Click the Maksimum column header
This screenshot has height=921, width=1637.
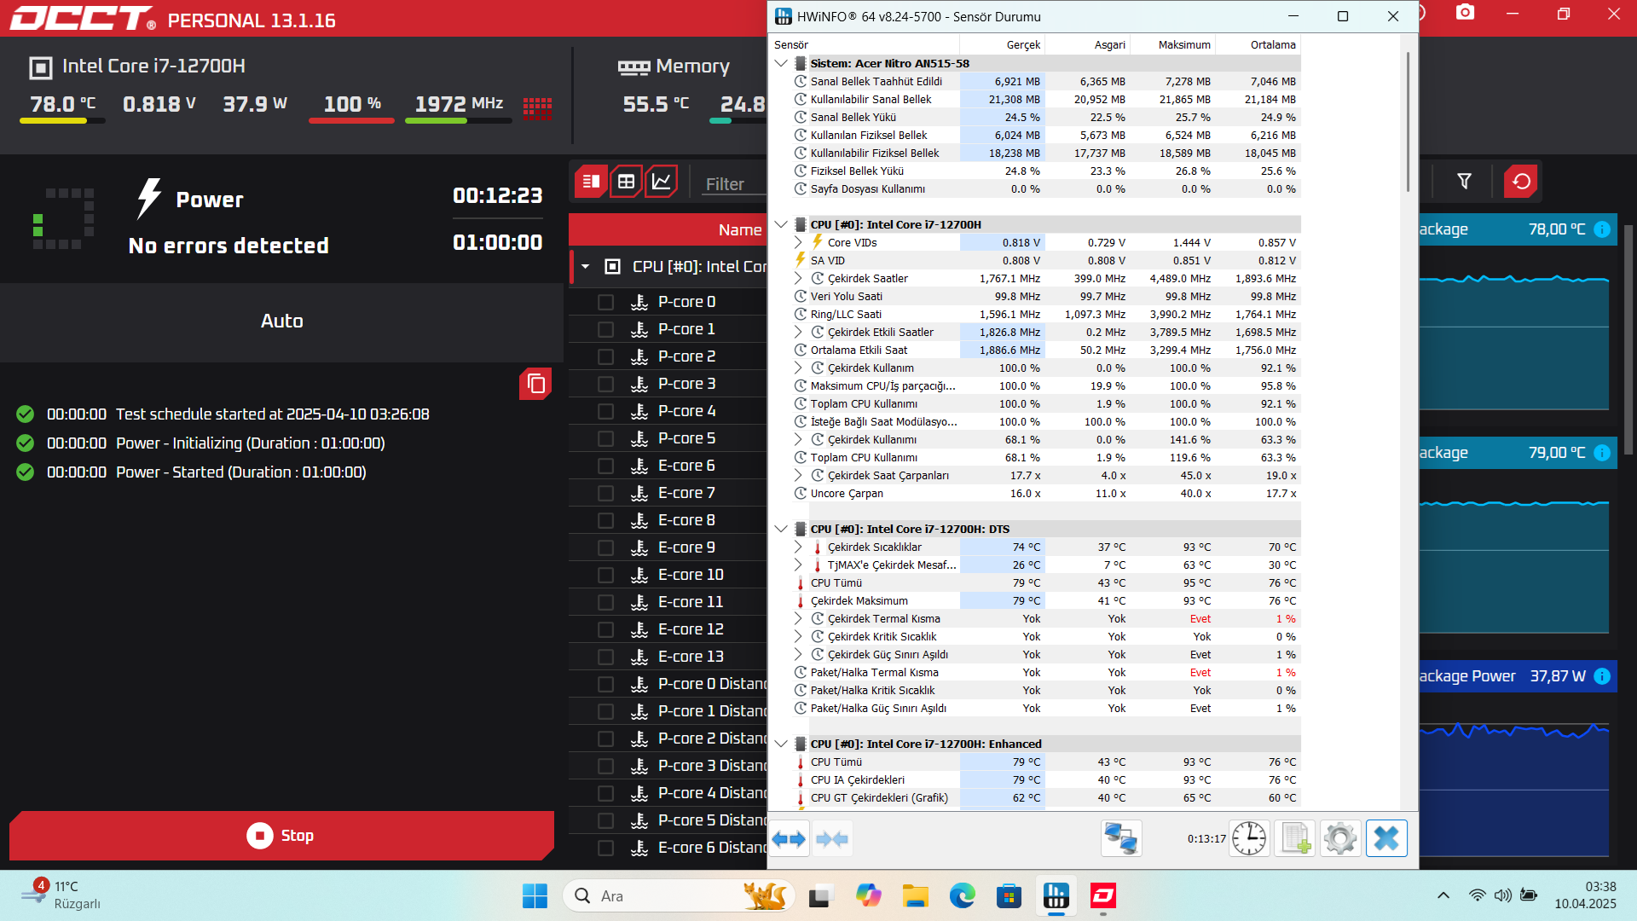1183,44
